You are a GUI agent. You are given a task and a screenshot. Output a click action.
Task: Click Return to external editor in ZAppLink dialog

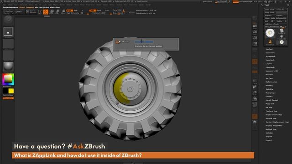click(148, 46)
